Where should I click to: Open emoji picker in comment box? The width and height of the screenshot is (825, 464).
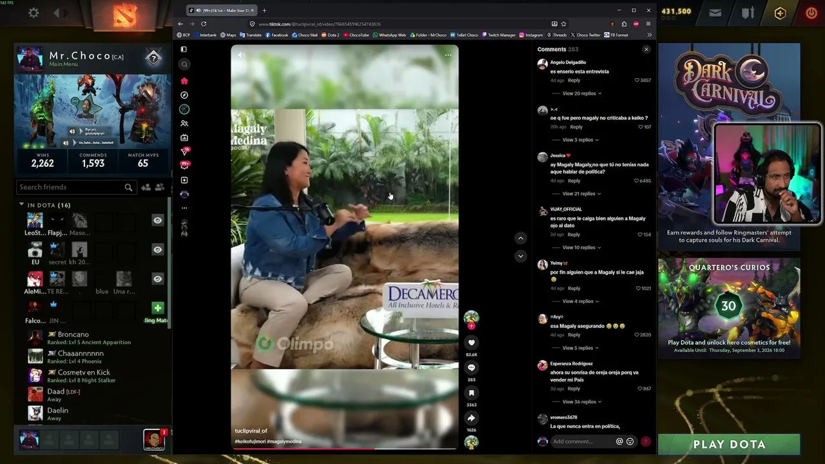coord(630,441)
